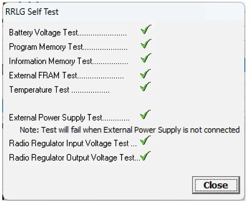Select the Battery Voltage Test label
The image size is (250, 202).
pyautogui.click(x=43, y=33)
